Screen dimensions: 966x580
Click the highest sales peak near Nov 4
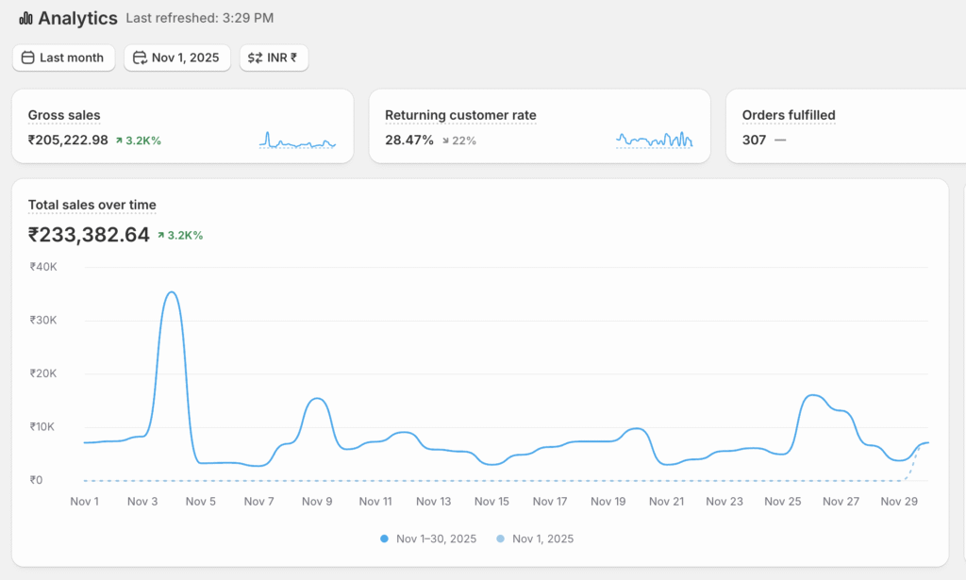(x=171, y=292)
